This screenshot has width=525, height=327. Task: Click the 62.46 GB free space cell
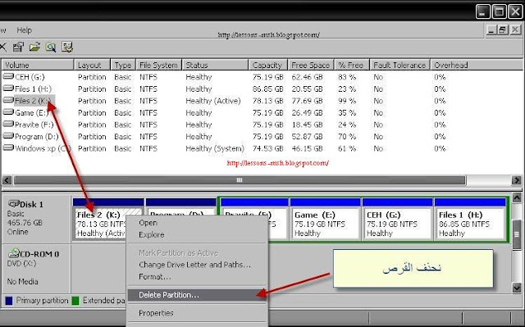(307, 77)
